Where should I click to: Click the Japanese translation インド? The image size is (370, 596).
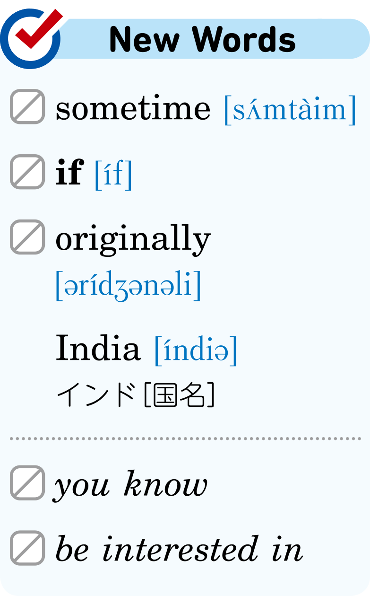pos(97,395)
